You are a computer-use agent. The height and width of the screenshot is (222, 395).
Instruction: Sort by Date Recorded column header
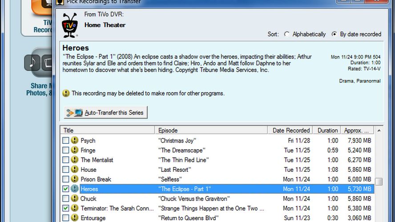click(x=290, y=130)
